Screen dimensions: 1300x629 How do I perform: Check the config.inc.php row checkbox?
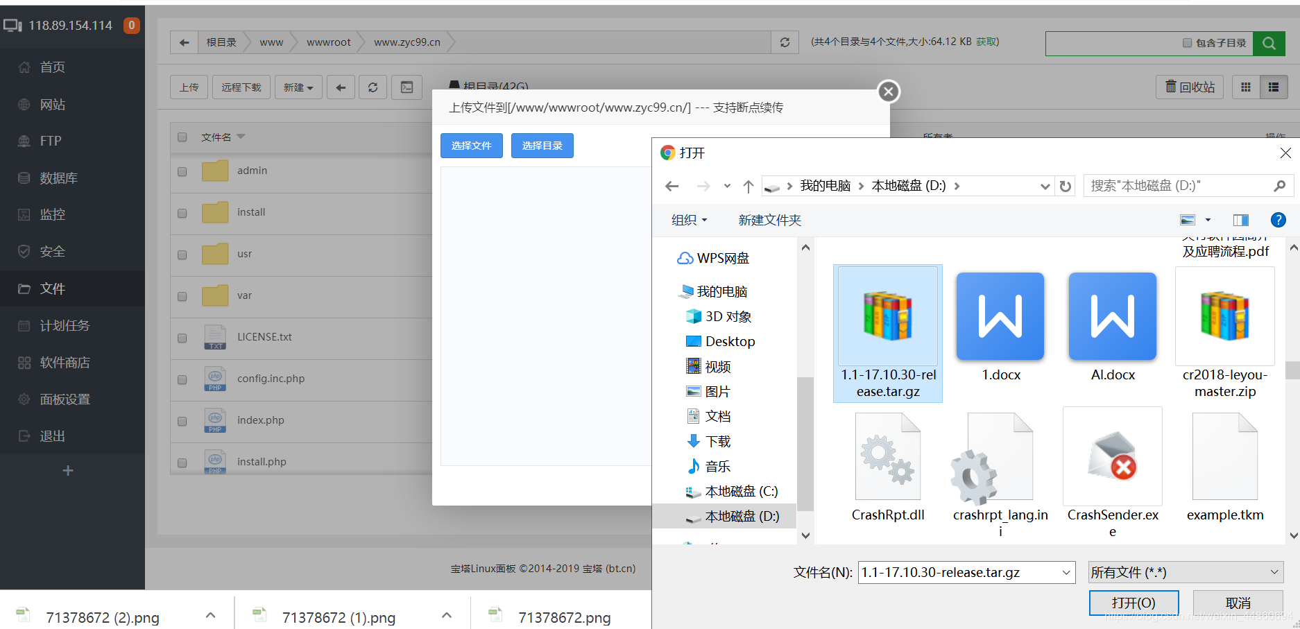[182, 379]
